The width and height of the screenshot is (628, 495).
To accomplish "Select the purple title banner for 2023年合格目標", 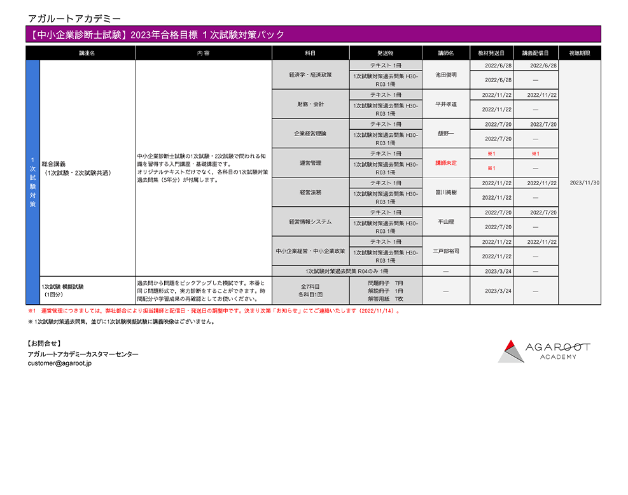I will (313, 35).
